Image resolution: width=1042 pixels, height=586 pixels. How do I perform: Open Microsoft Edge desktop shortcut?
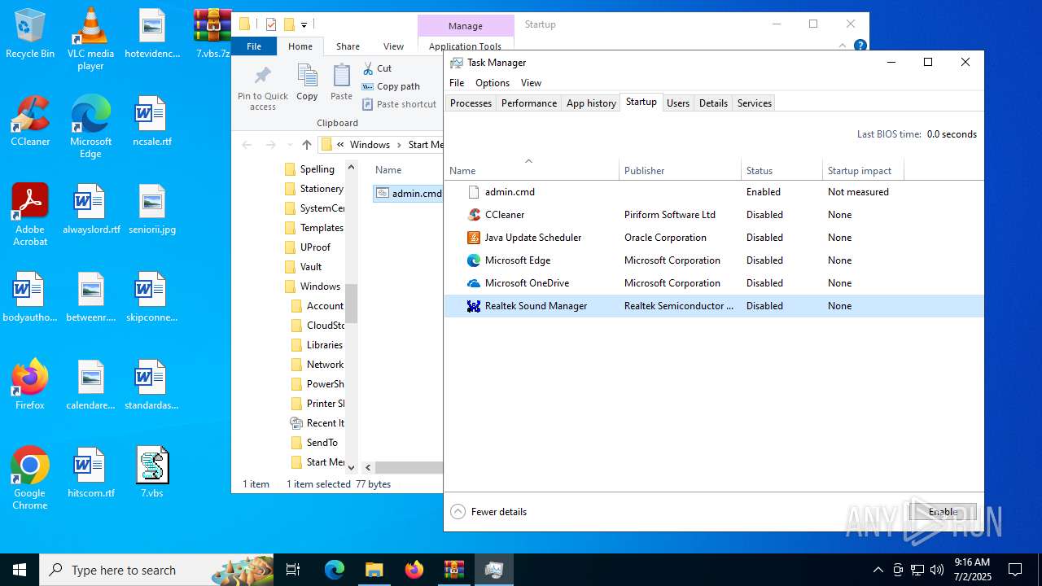pyautogui.click(x=90, y=126)
